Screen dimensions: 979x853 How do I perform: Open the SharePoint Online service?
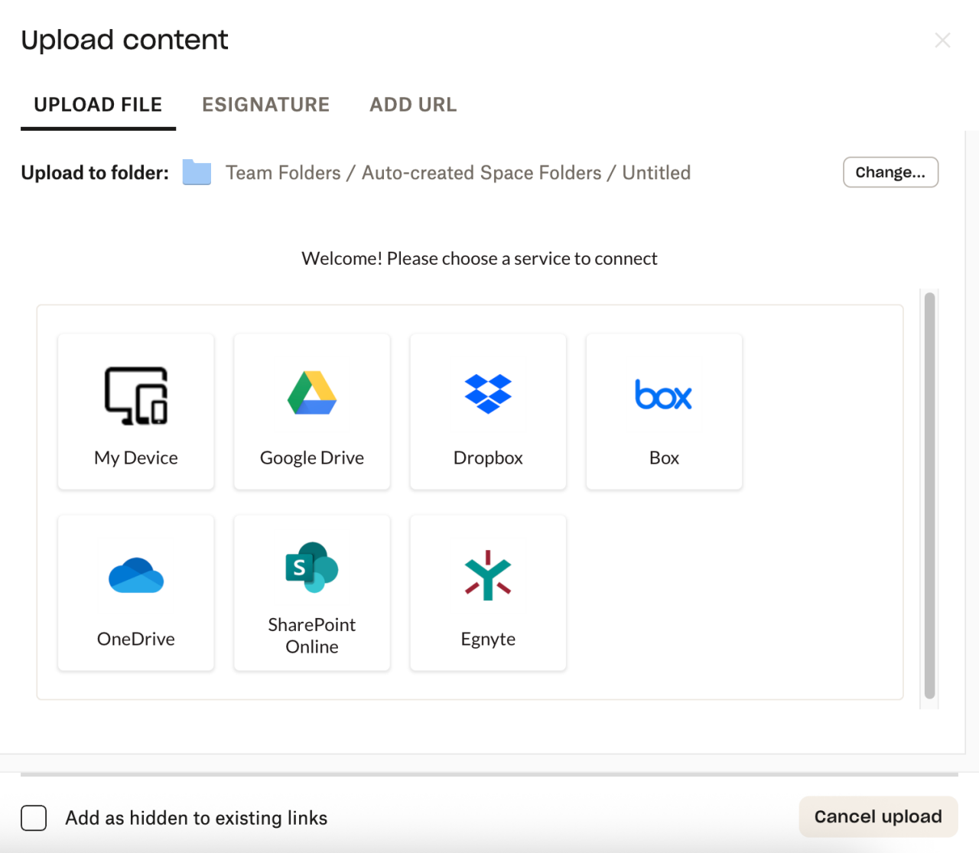point(312,593)
